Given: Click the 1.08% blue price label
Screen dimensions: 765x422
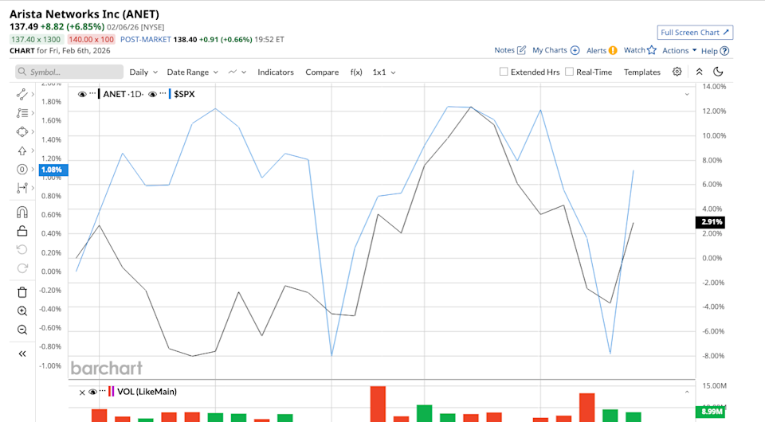Looking at the screenshot, I should [53, 170].
